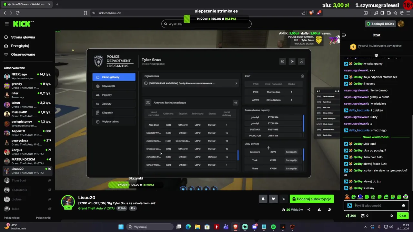Click Nowe wiadomości divider in chat
413x232 pixels.
pos(376,137)
